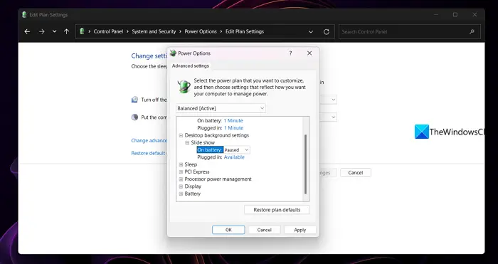Open recent locations chevron next to forward arrow
The height and width of the screenshot is (264, 498).
click(54, 31)
